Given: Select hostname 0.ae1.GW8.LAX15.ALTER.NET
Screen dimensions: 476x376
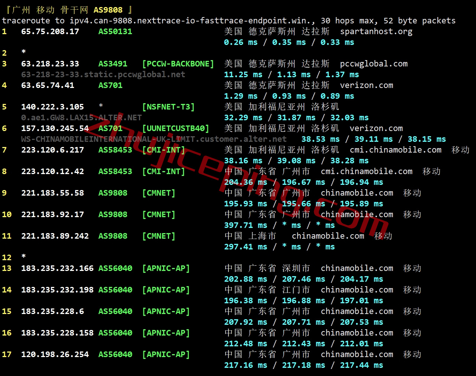Looking at the screenshot, I should click(81, 118).
